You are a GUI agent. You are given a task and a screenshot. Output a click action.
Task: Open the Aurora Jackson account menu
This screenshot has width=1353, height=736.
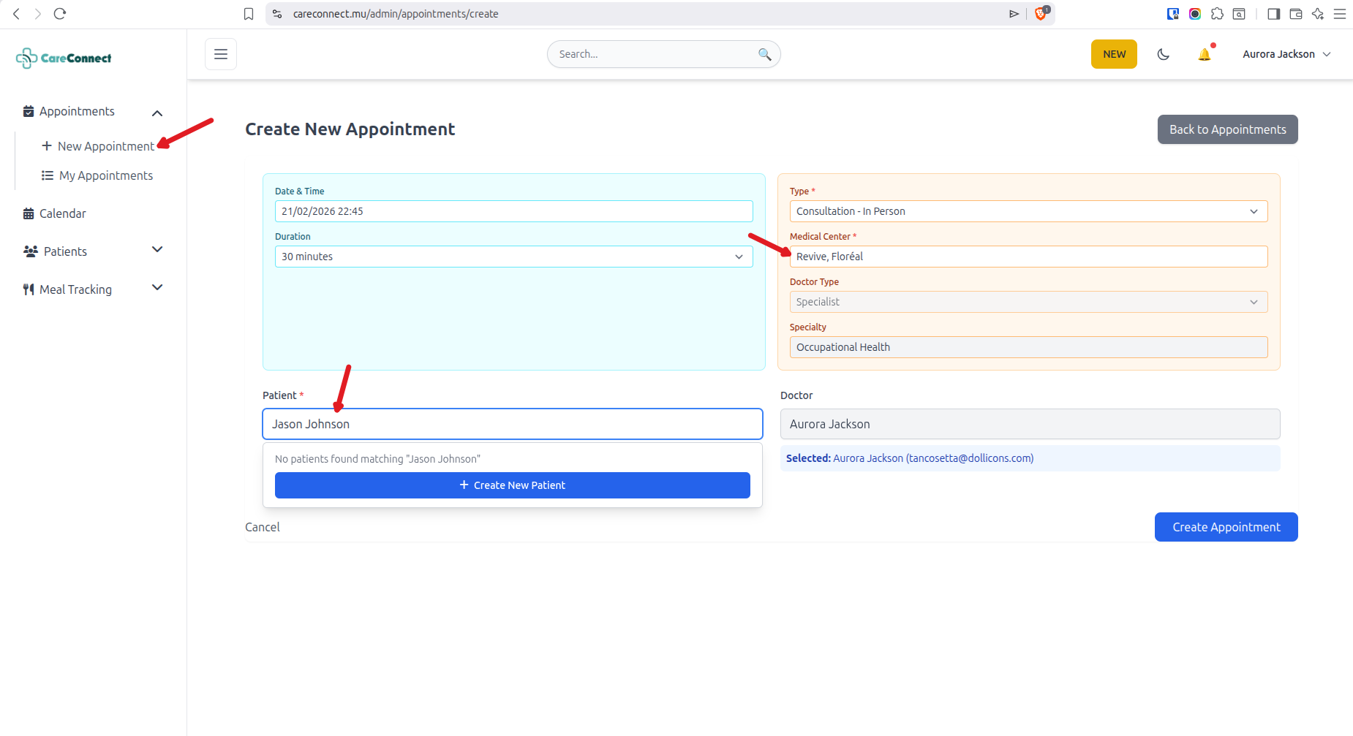tap(1286, 53)
